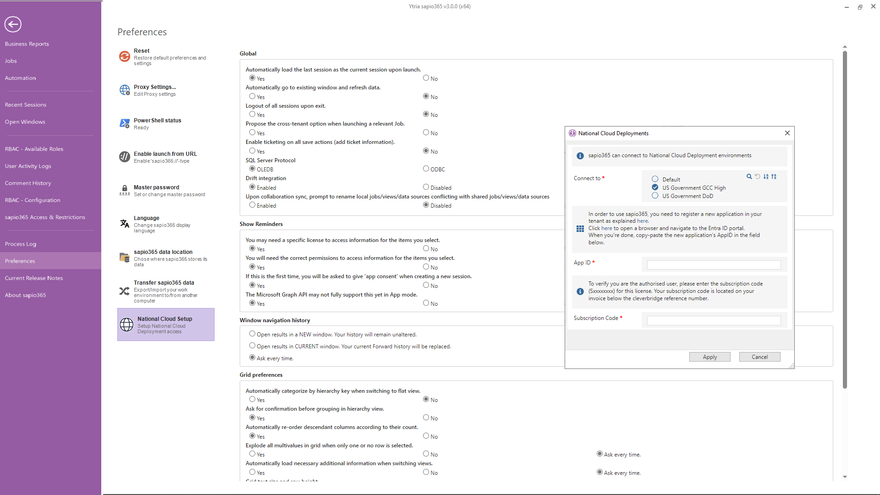Image resolution: width=880 pixels, height=495 pixels.
Task: Sort Connect to list Z to A
Action: click(x=774, y=176)
